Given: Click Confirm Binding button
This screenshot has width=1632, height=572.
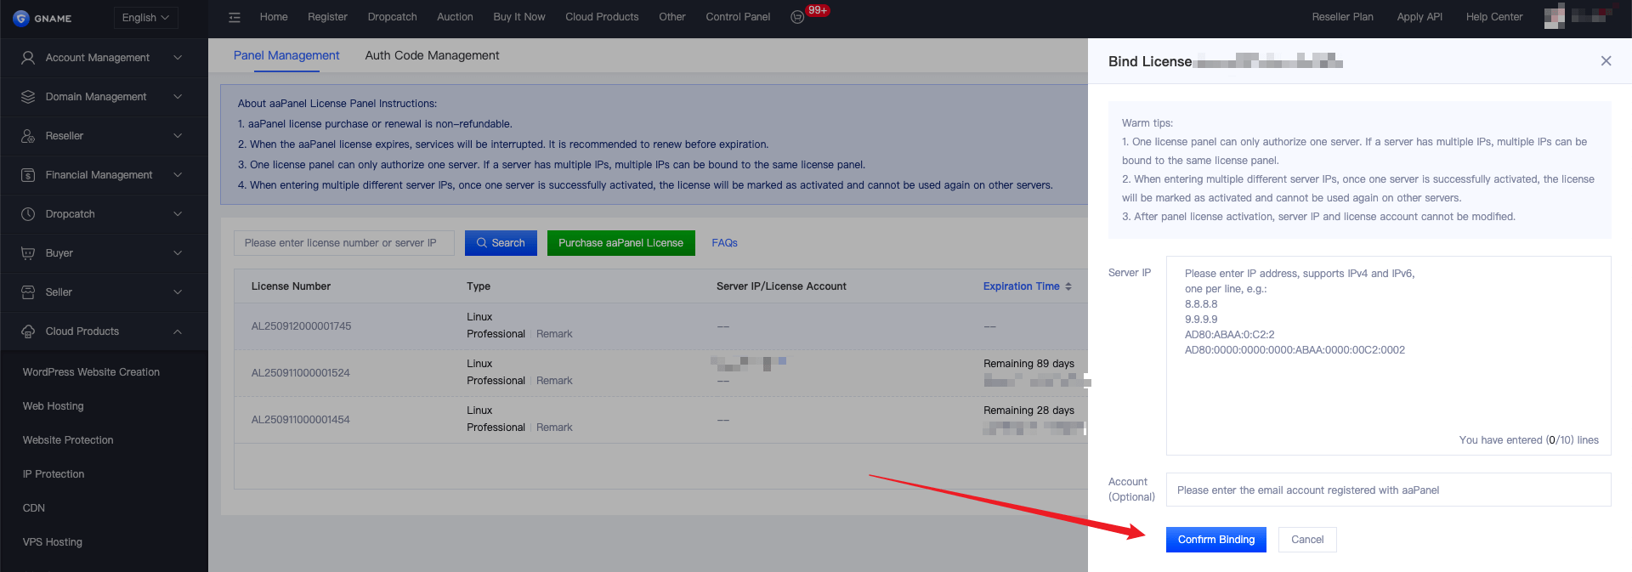Looking at the screenshot, I should [x=1216, y=540].
